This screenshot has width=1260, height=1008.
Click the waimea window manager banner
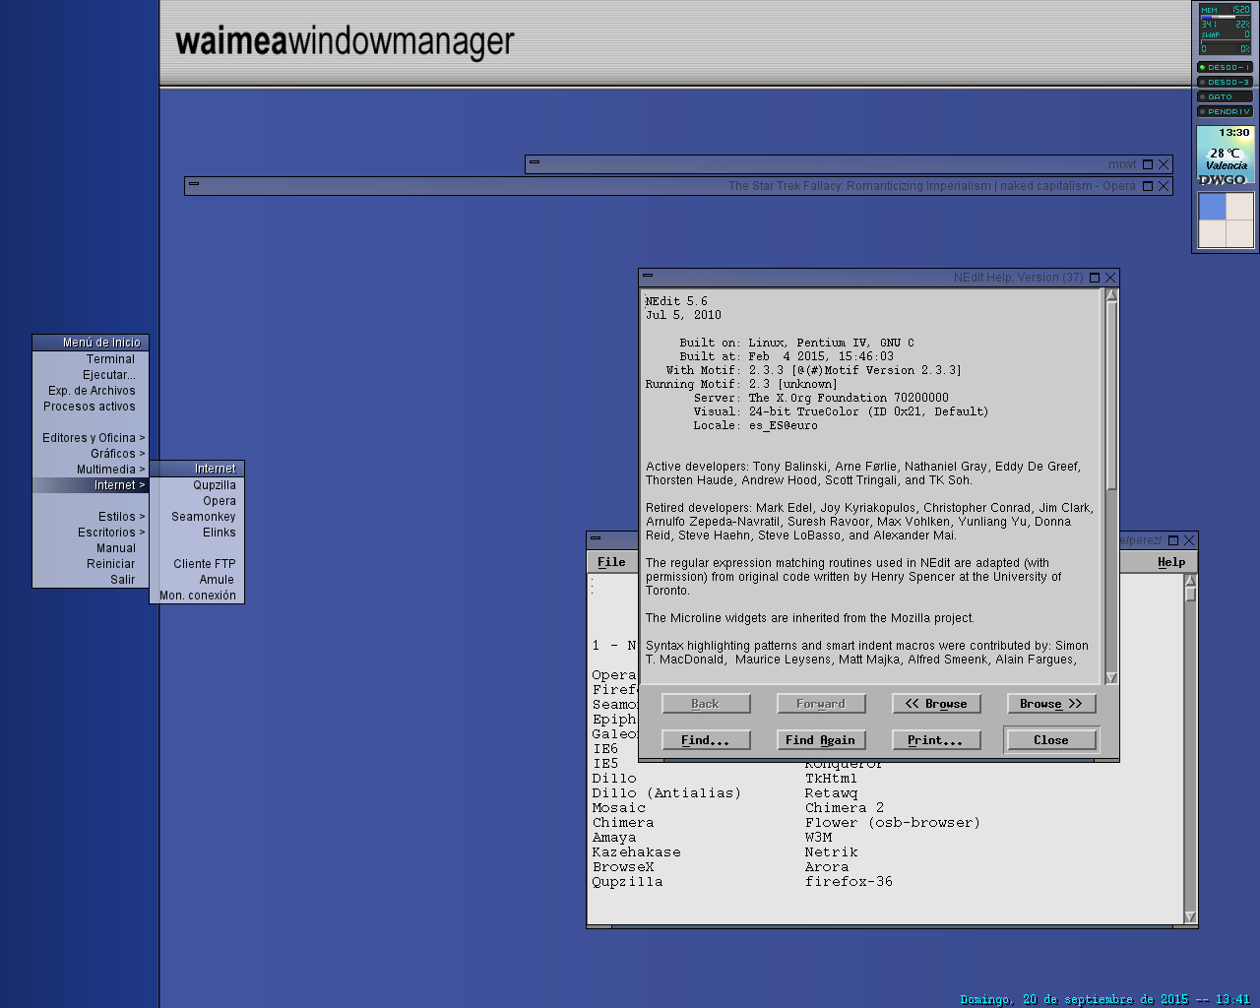pos(345,41)
